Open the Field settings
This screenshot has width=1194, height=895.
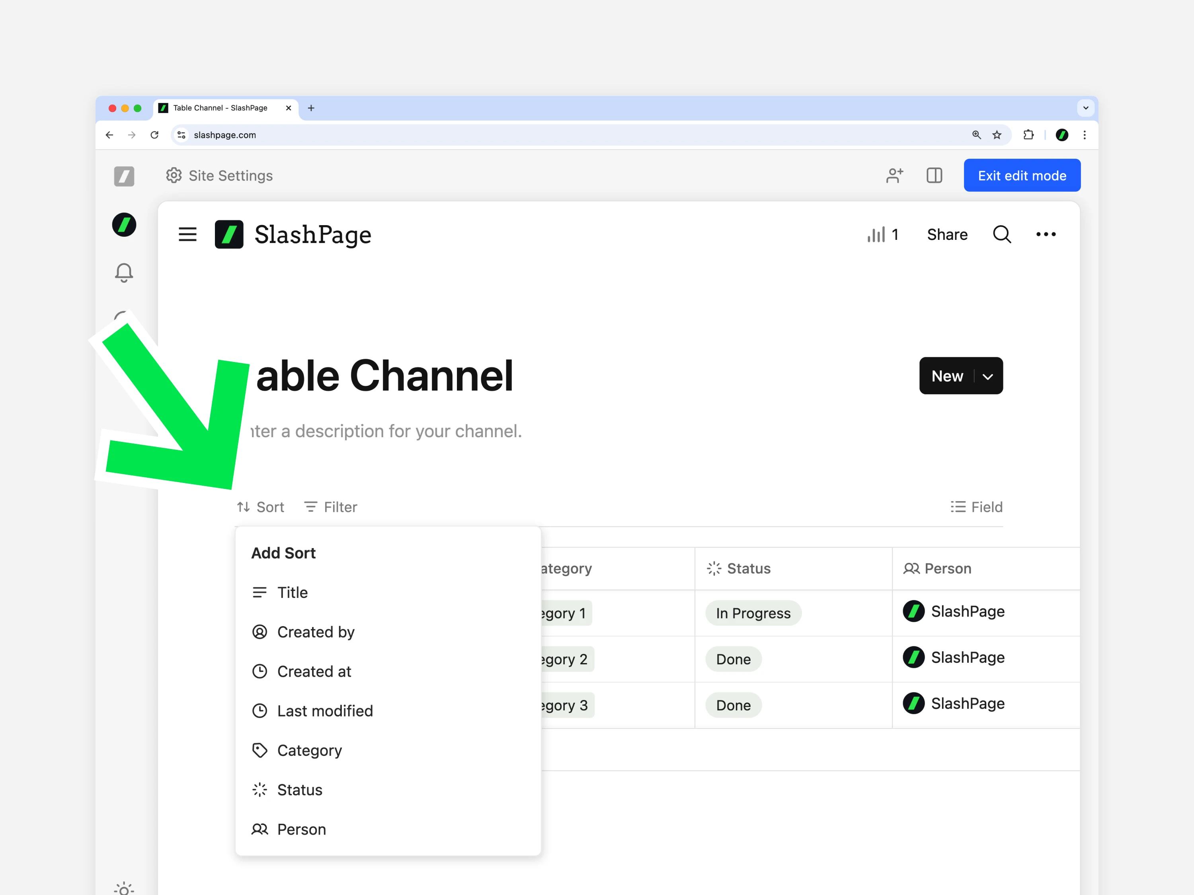coord(976,507)
